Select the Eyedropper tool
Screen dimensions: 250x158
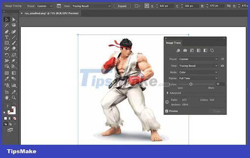pyautogui.click(x=7, y=78)
